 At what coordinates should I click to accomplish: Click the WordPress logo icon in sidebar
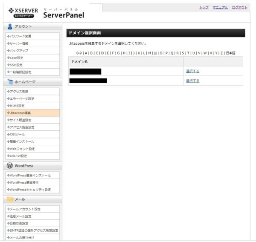(x=10, y=166)
